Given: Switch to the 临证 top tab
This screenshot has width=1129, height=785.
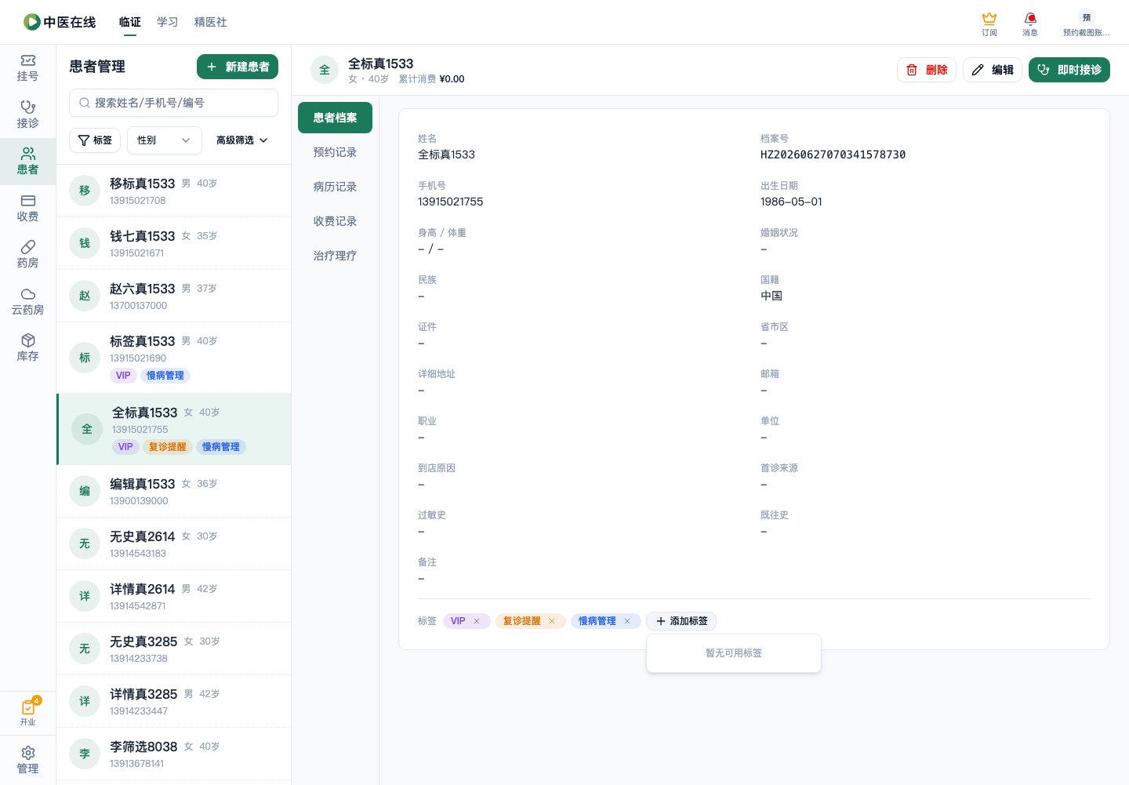Looking at the screenshot, I should (x=130, y=22).
